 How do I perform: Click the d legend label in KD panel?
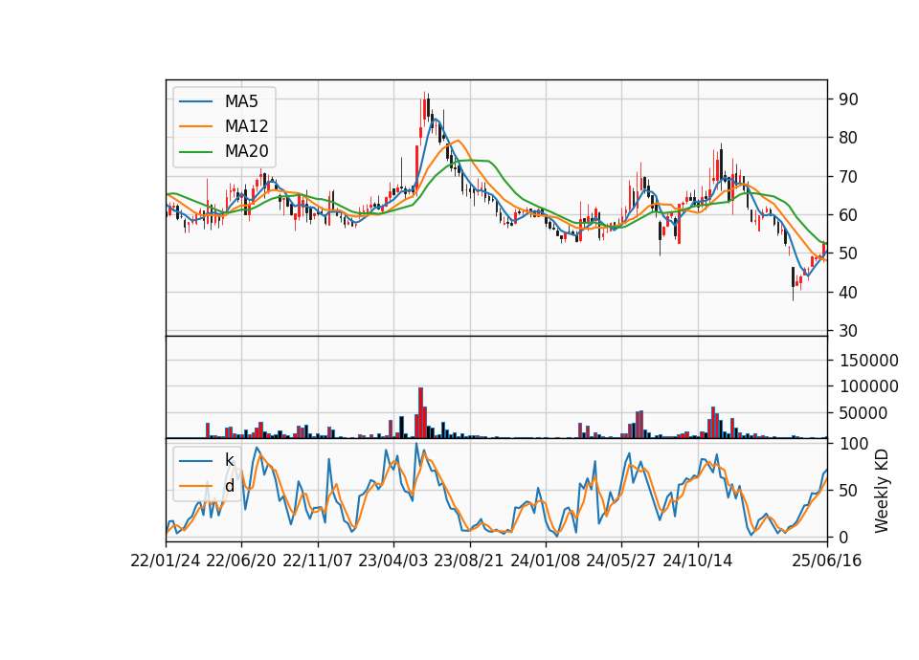coord(229,486)
